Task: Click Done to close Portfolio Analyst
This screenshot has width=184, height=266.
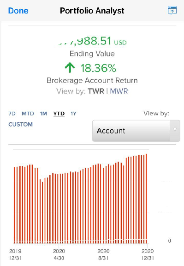Action: point(18,11)
